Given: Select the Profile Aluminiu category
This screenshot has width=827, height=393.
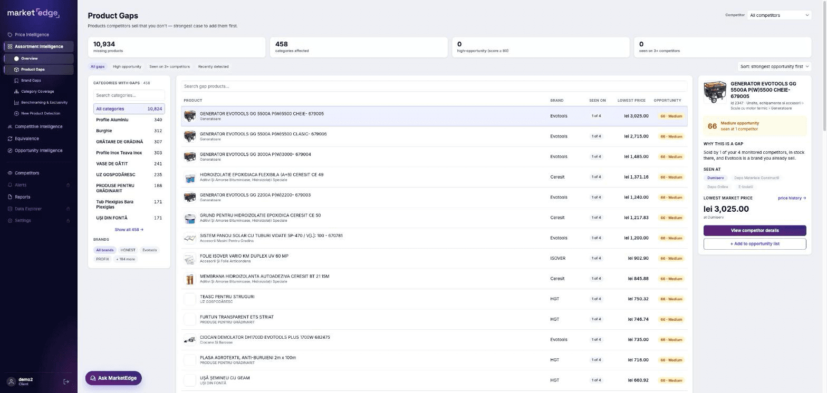Looking at the screenshot, I should tap(129, 120).
